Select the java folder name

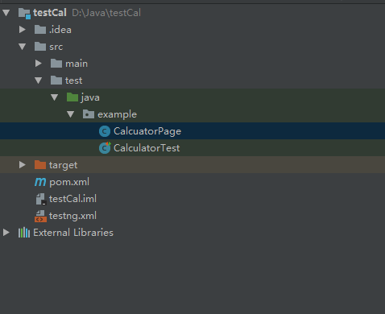[x=90, y=97]
